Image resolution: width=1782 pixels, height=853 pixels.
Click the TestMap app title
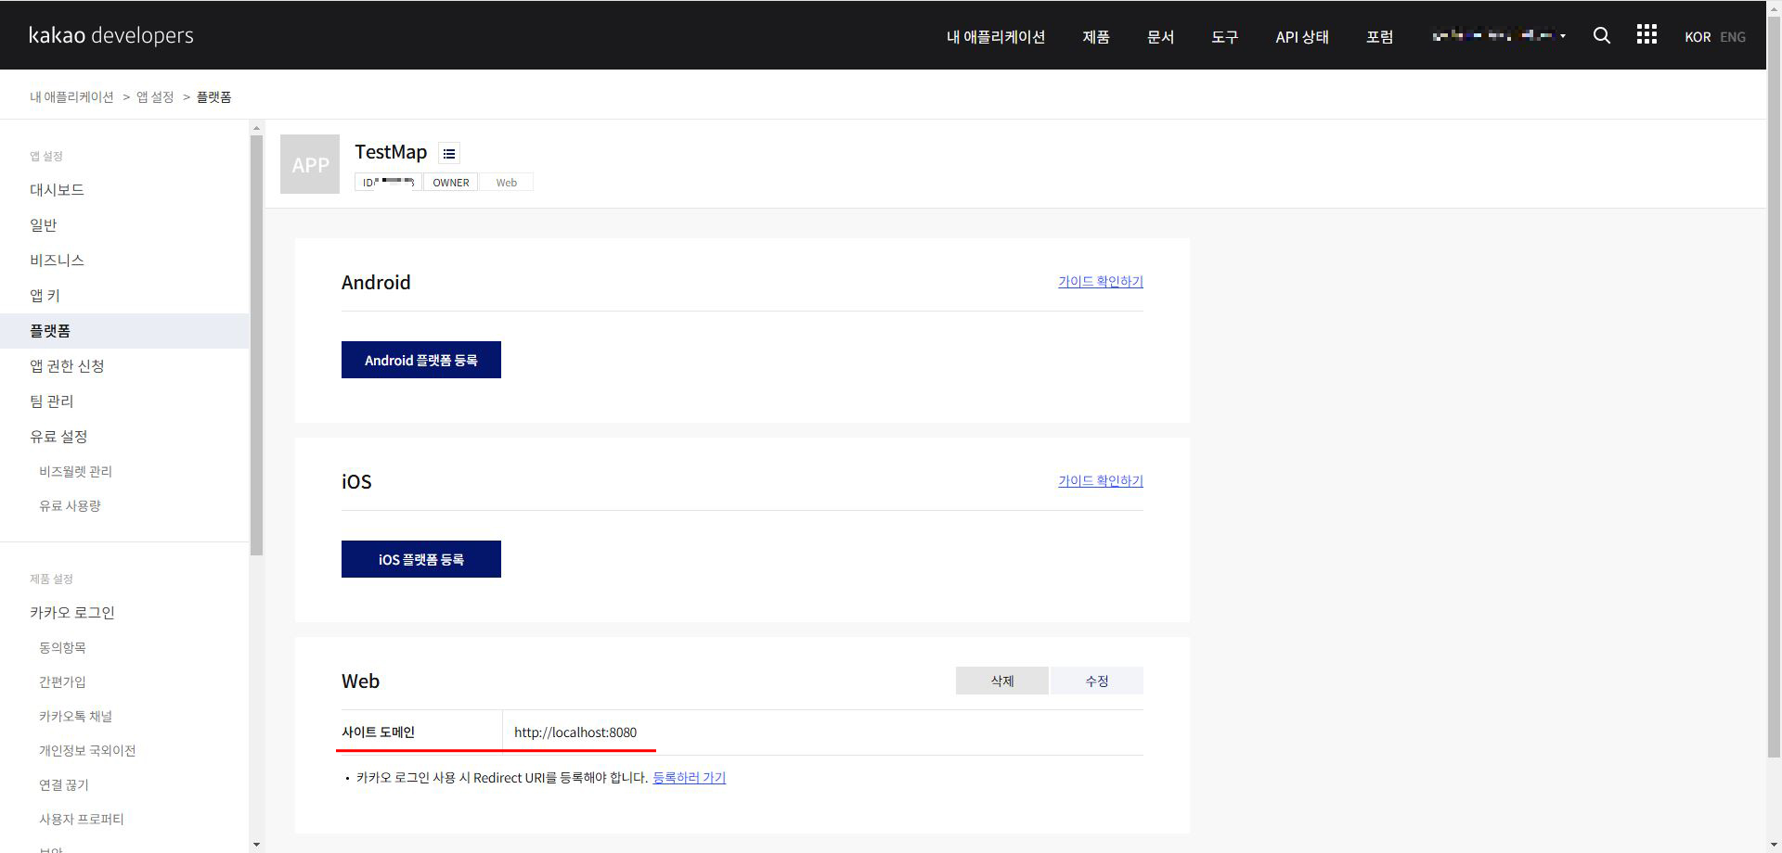pos(391,151)
